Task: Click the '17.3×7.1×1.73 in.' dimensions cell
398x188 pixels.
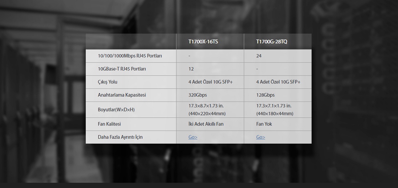Action: coord(278,110)
